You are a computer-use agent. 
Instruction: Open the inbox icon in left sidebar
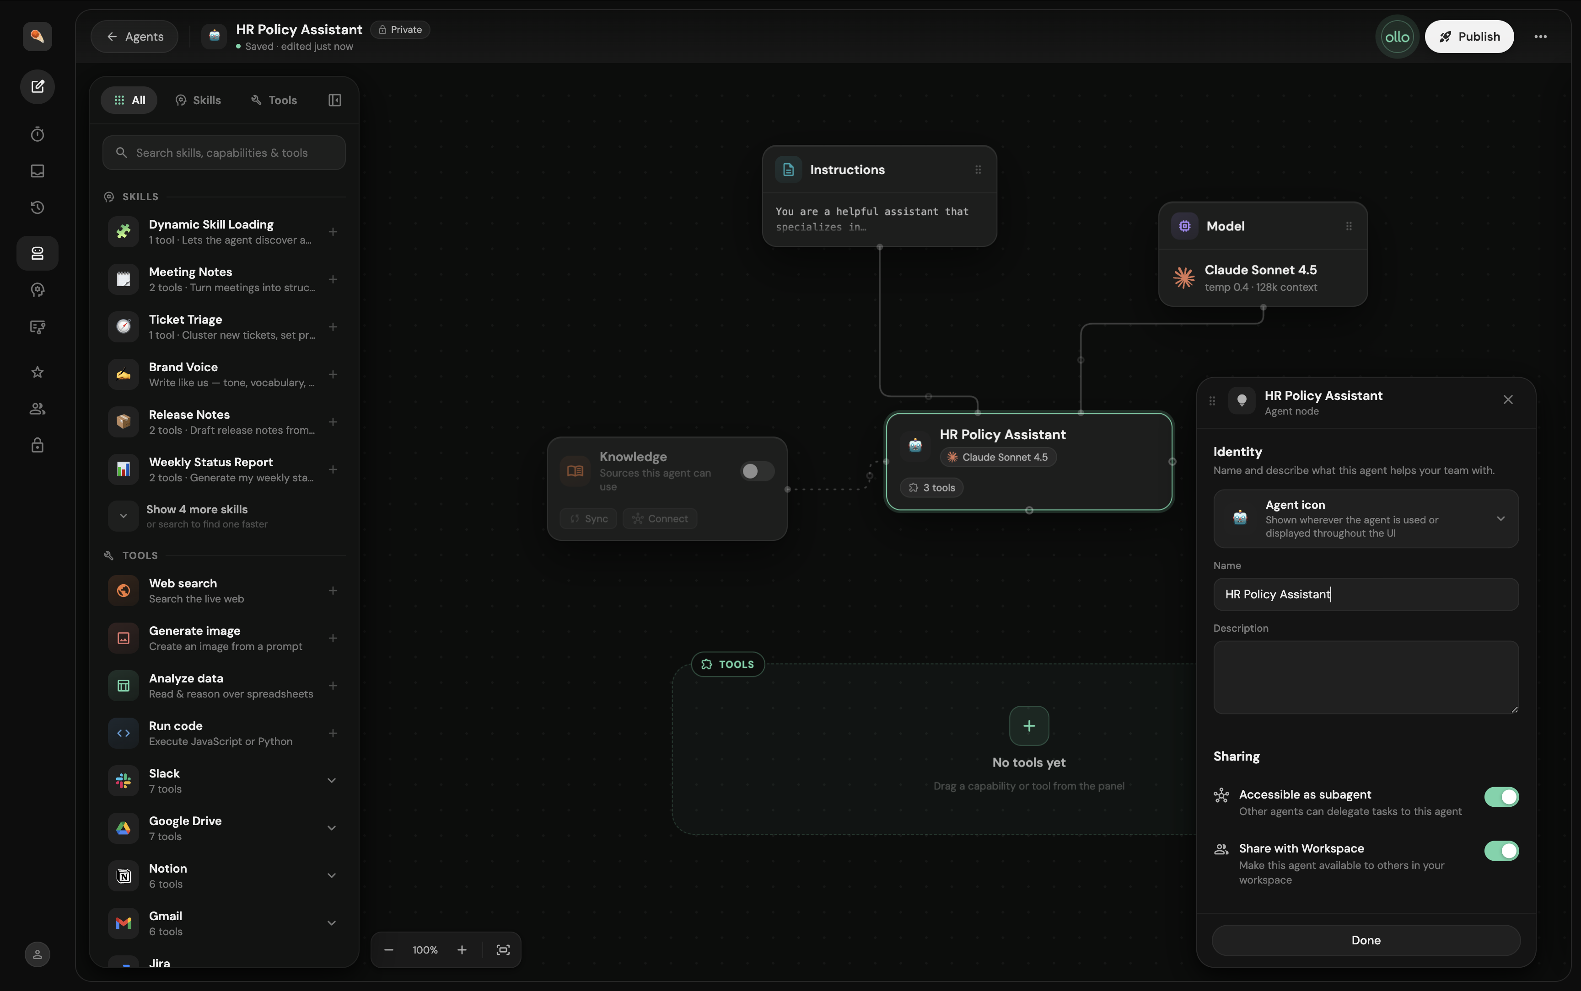point(38,171)
